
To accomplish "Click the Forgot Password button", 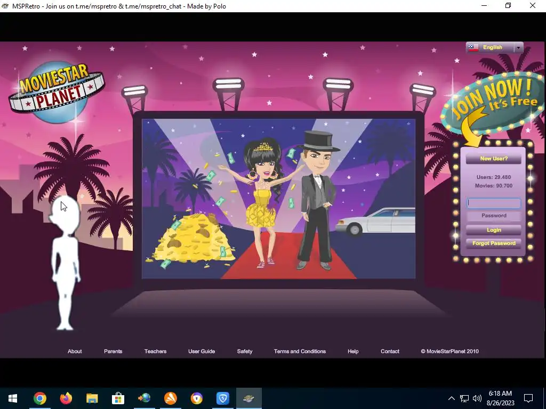I will (493, 243).
